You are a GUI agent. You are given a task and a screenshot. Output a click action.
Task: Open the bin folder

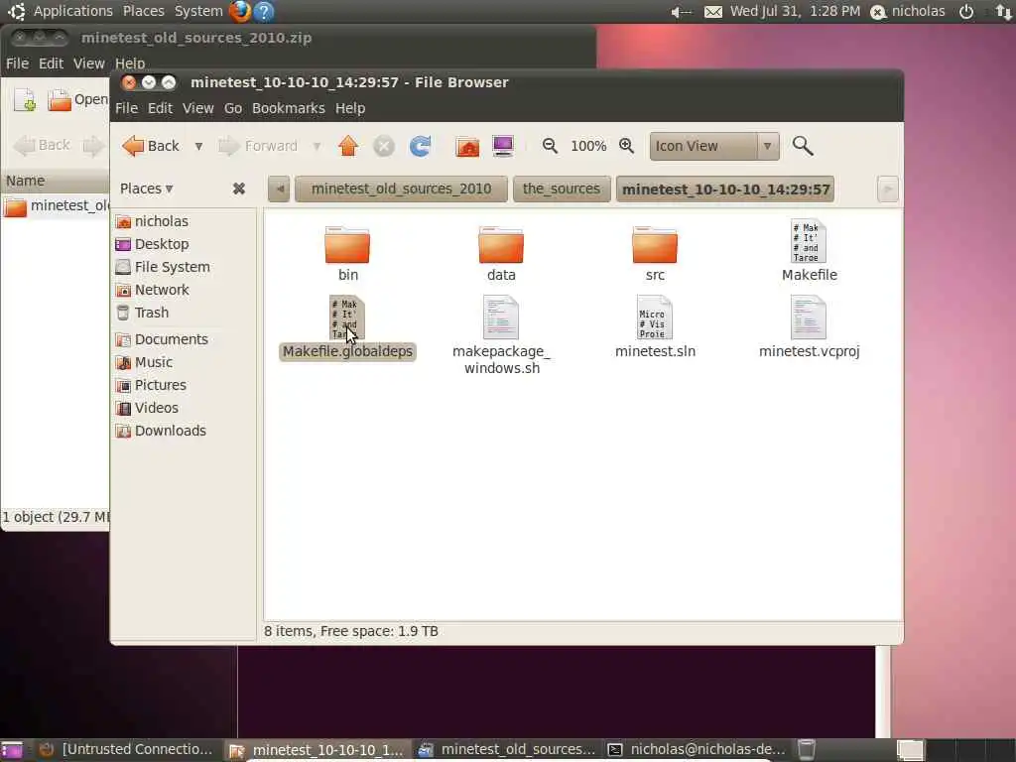pyautogui.click(x=347, y=253)
